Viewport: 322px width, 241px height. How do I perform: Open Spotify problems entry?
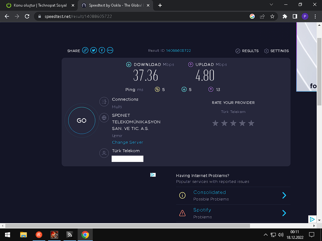233,213
